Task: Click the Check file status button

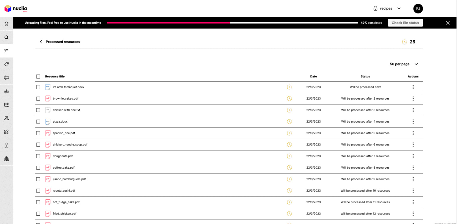Action: click(x=405, y=23)
